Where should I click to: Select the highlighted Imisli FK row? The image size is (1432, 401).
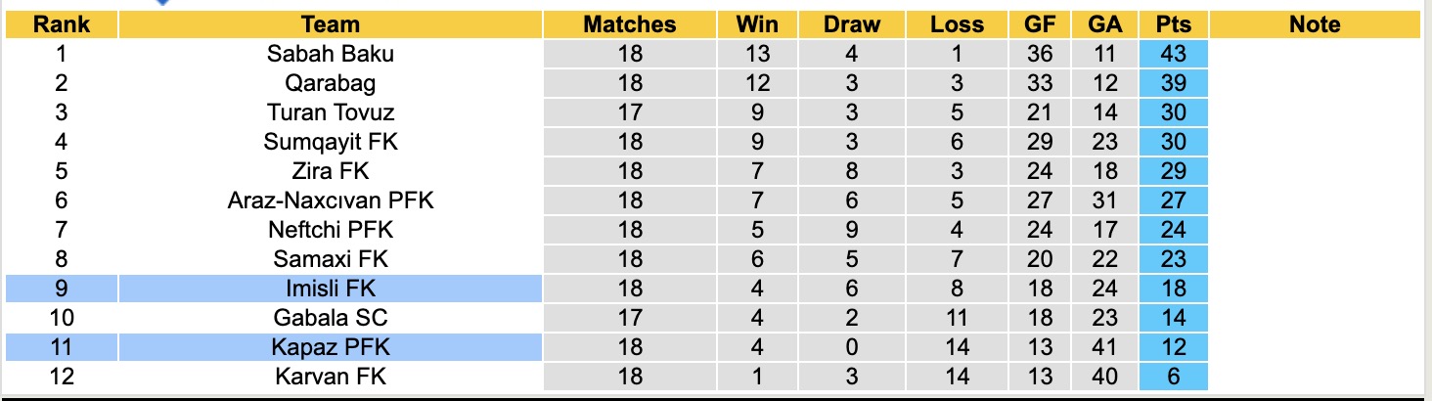[331, 289]
